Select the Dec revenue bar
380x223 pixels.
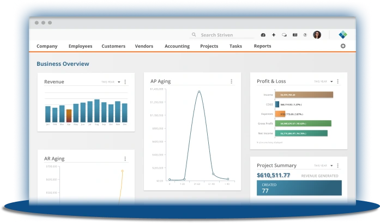[124, 113]
